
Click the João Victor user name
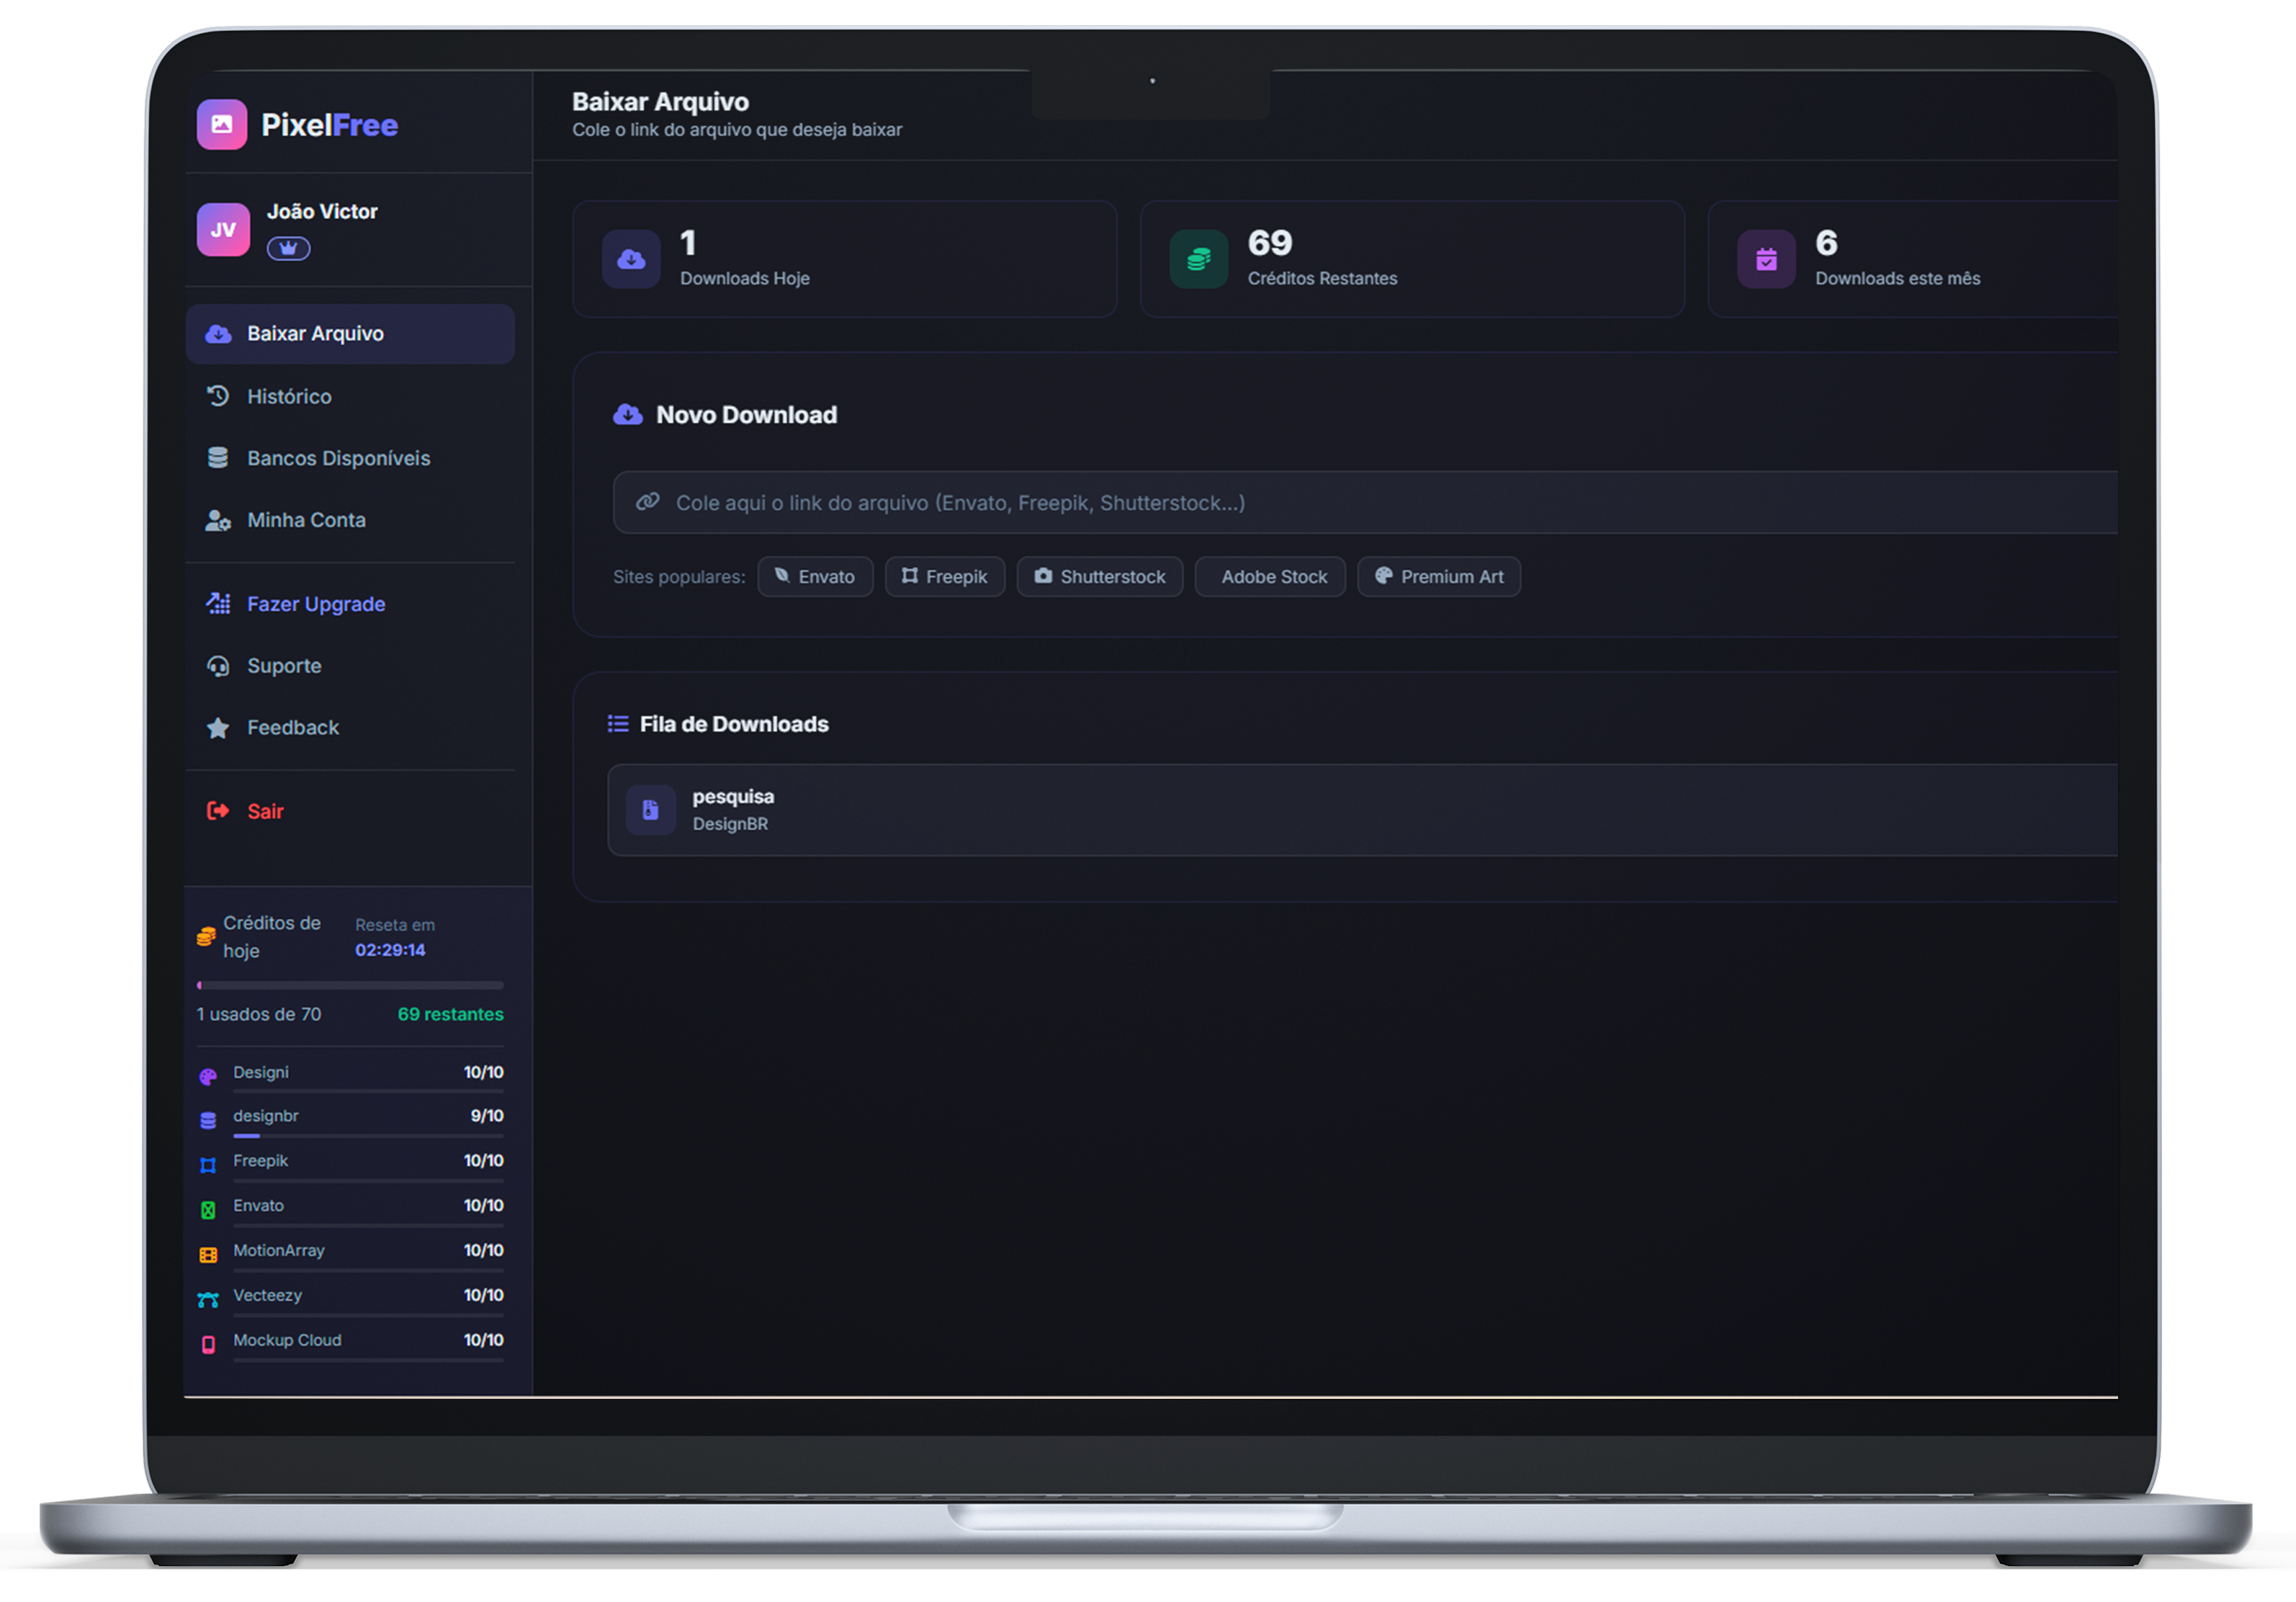click(x=322, y=212)
